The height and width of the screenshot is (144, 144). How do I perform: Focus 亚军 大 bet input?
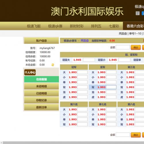pyautogui.click(x=111, y=72)
